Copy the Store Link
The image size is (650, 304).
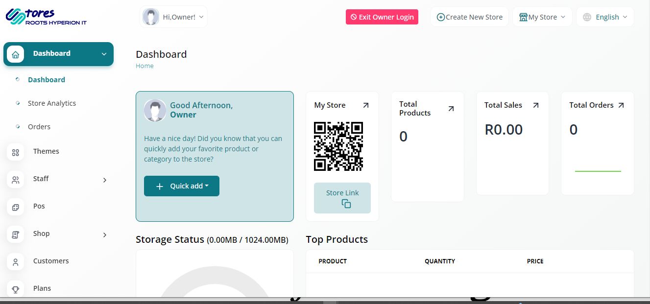(x=342, y=198)
